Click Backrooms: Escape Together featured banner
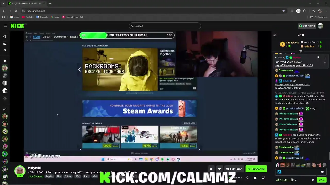This screenshot has width=330, height=185. tap(120, 69)
